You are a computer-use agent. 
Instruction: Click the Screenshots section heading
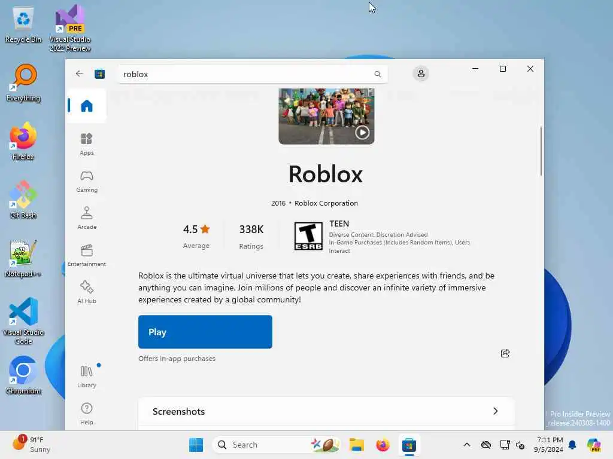tap(178, 411)
